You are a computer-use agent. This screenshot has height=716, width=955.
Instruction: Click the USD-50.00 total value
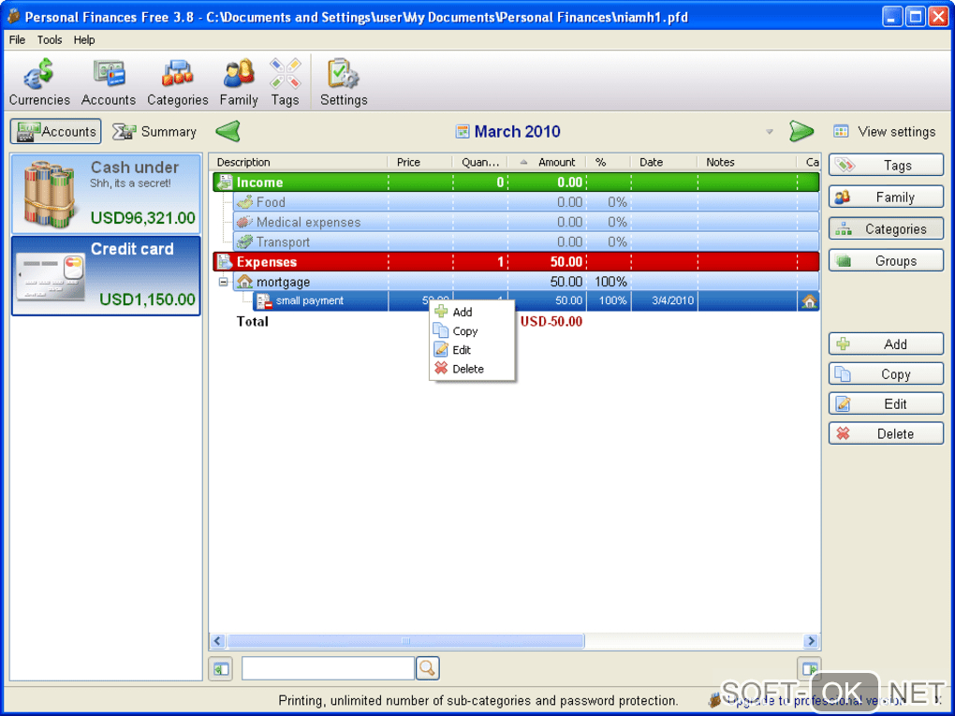point(551,321)
